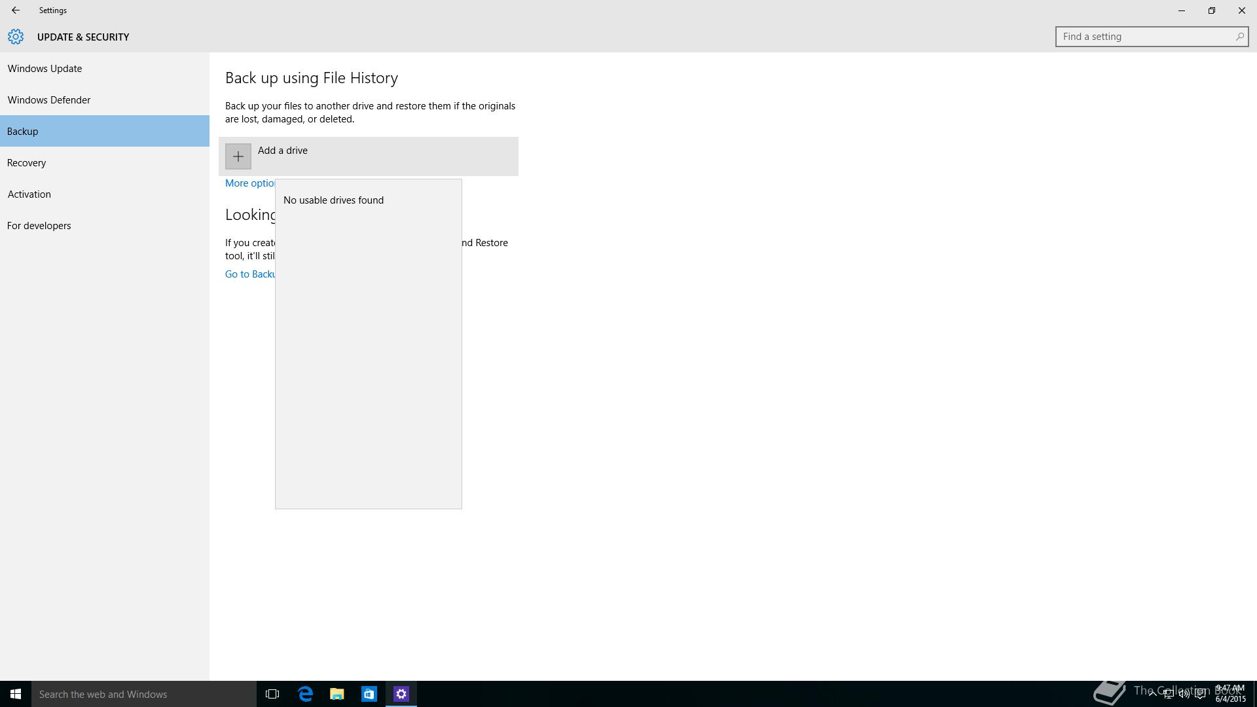Click the Find a setting search box
Image resolution: width=1257 pixels, height=707 pixels.
click(x=1142, y=37)
